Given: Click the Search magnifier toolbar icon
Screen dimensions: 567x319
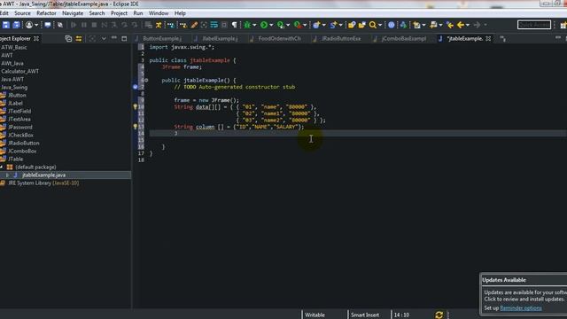Looking at the screenshot, I should [x=372, y=25].
